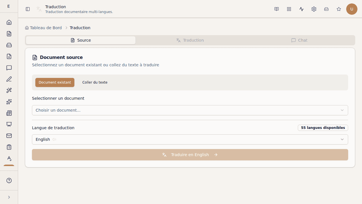
Task: Open the Chat tab
Action: 299,40
